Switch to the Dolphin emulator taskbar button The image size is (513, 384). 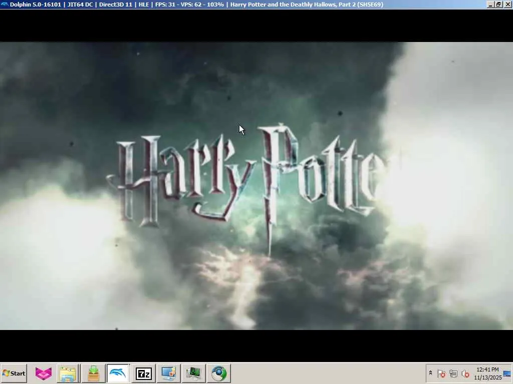(118, 373)
